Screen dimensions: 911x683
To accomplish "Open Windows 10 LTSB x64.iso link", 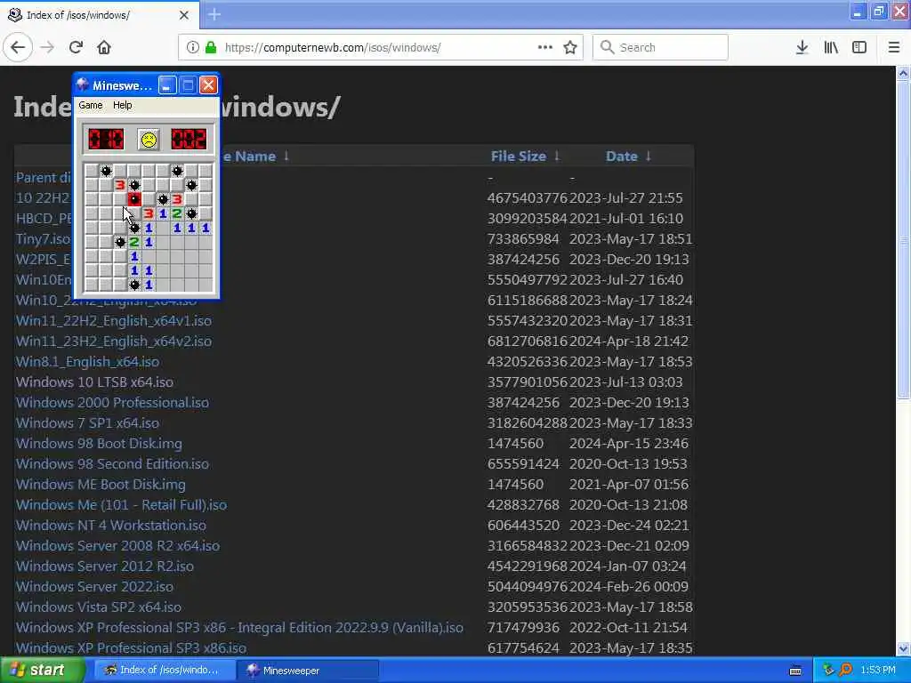I will [x=94, y=382].
